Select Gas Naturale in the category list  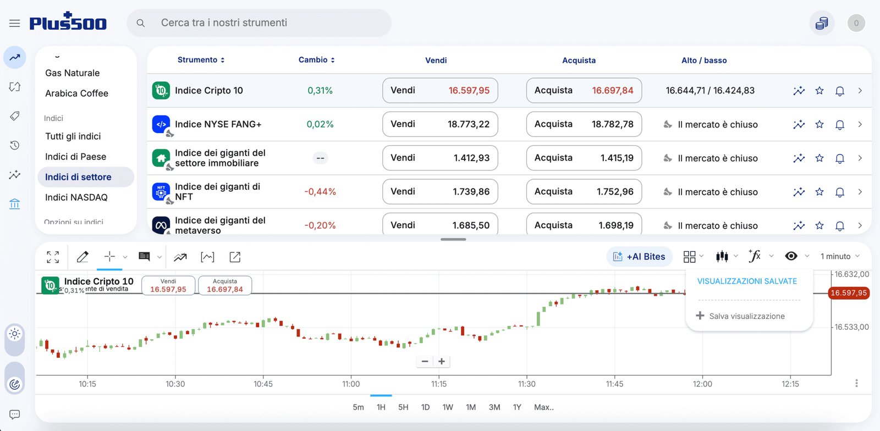[x=73, y=73]
